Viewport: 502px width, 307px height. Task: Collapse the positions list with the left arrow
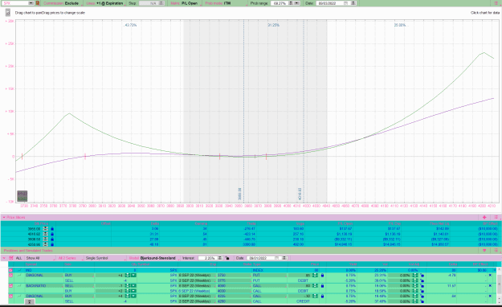coord(4,258)
